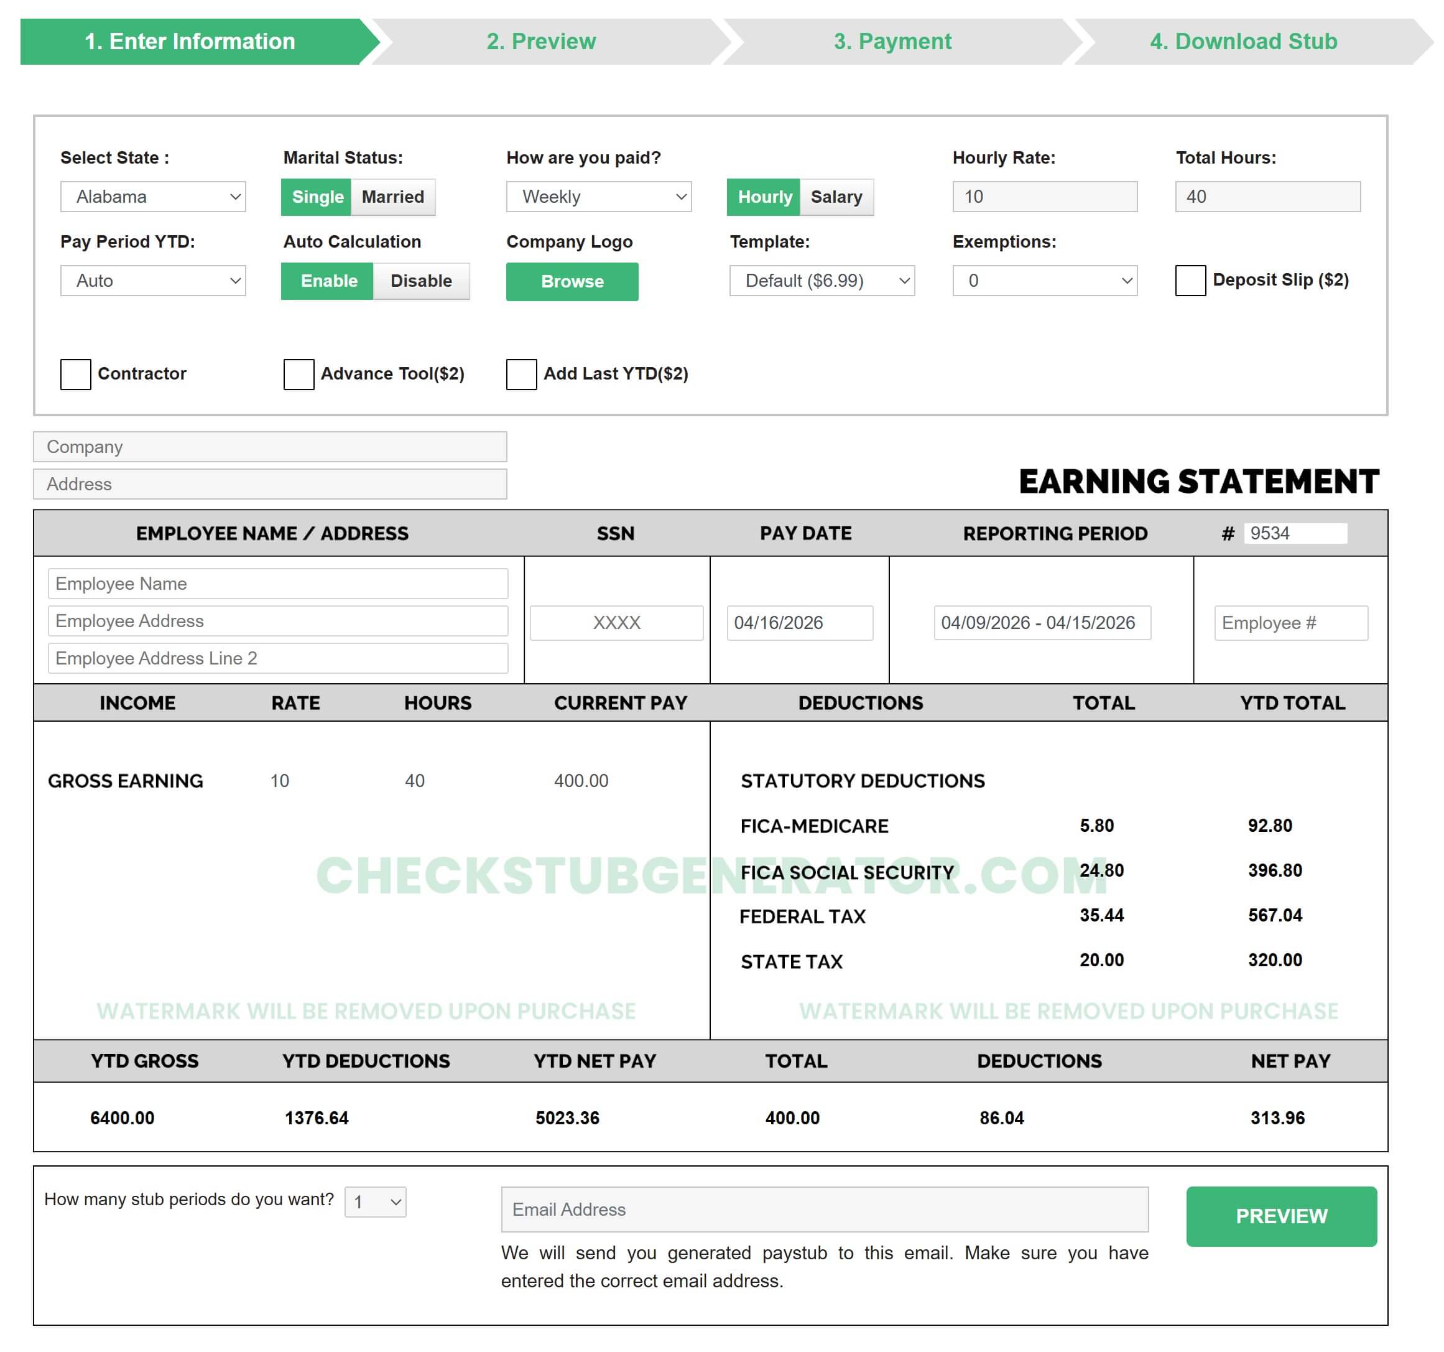Disable Auto Calculation
This screenshot has width=1444, height=1352.
pos(420,281)
